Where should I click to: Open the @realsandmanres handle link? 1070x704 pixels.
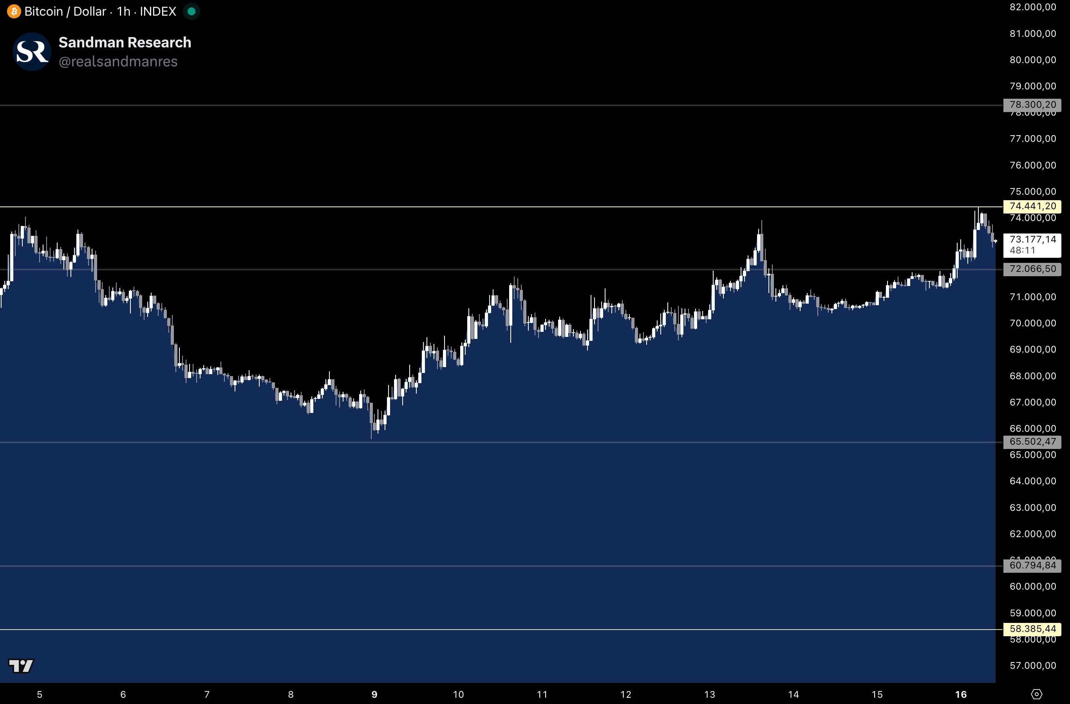click(118, 62)
